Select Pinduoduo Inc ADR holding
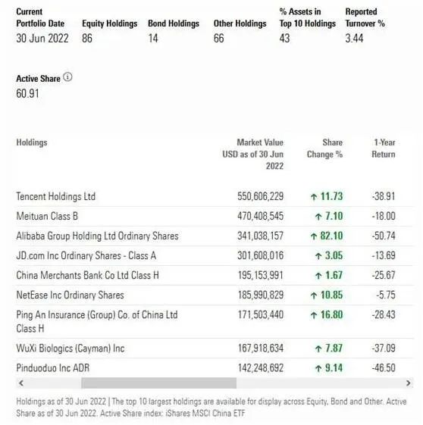 click(53, 368)
